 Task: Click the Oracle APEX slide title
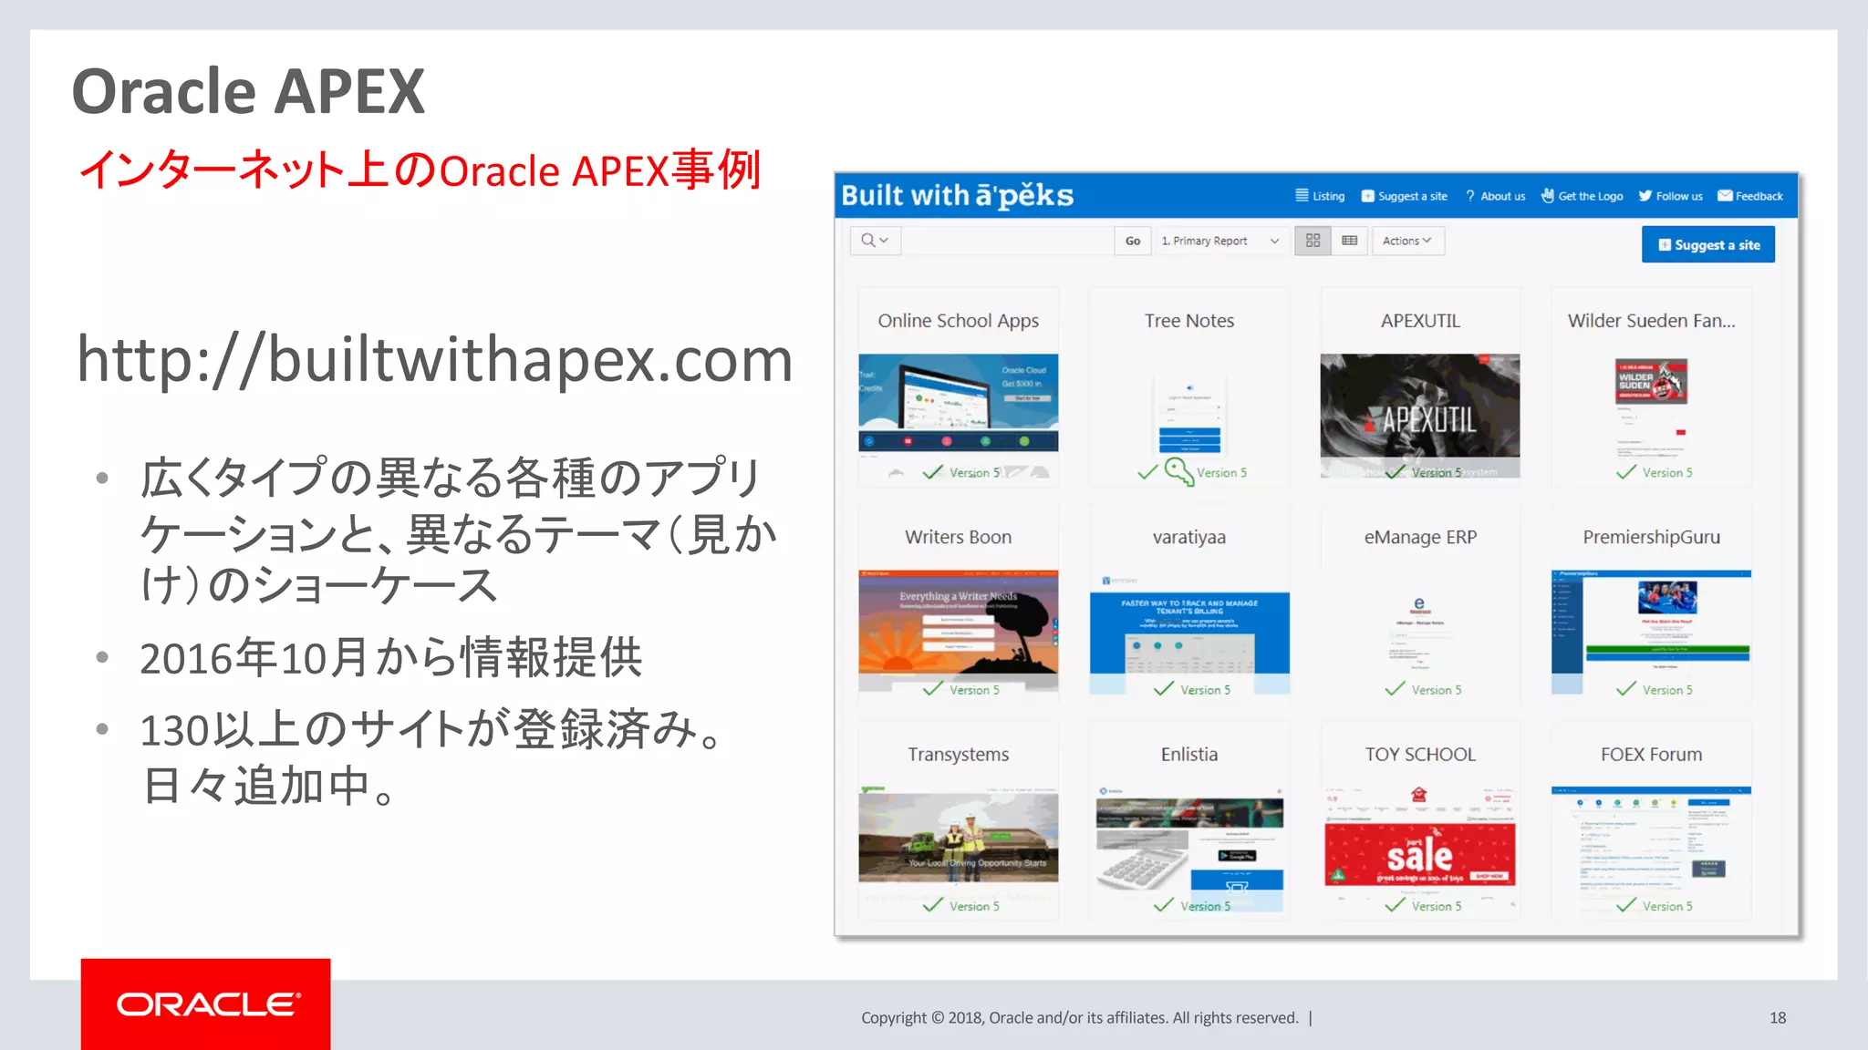248,91
